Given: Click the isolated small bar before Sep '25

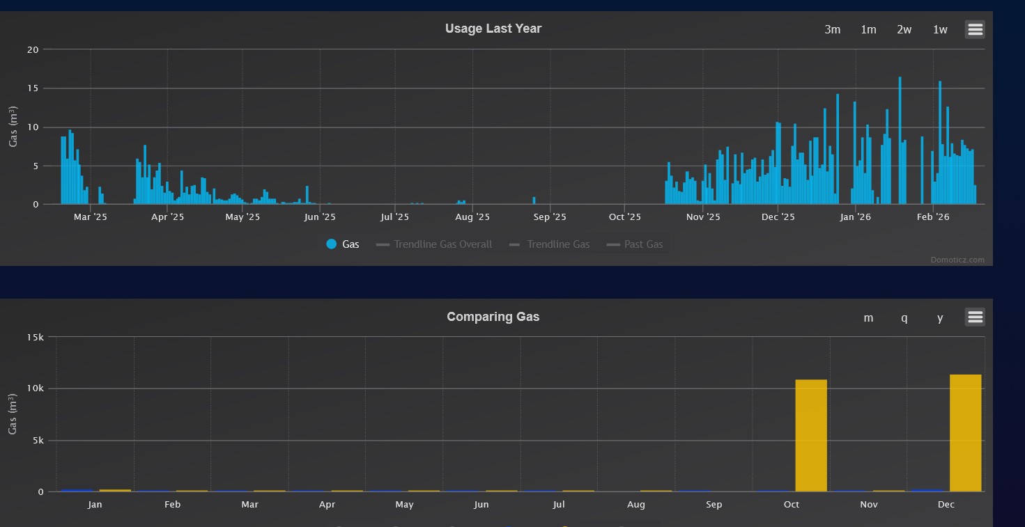Looking at the screenshot, I should tap(534, 200).
